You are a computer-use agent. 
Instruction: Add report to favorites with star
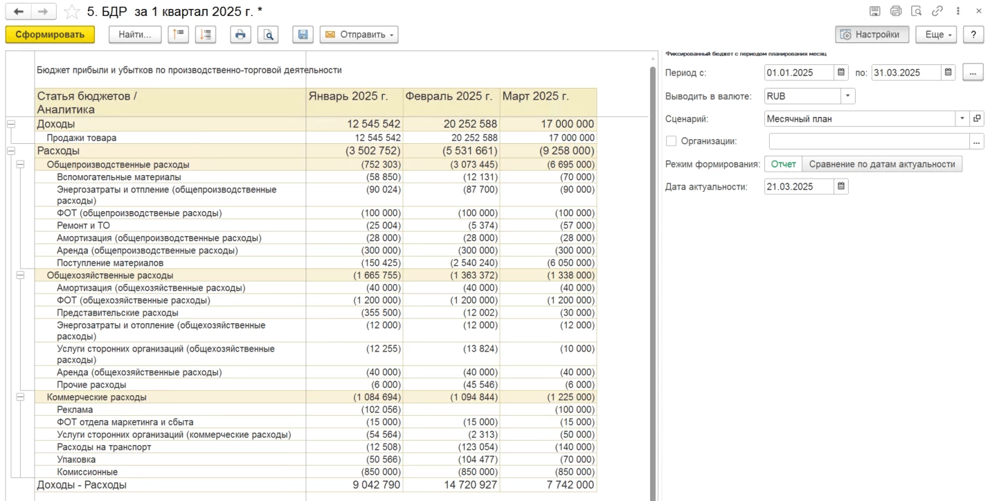71,12
